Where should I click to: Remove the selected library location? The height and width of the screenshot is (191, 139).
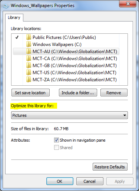[114, 93]
